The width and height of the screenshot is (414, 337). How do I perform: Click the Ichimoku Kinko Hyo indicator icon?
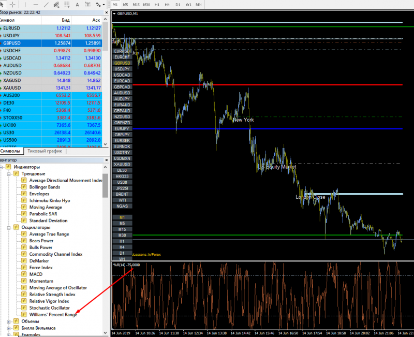[24, 200]
